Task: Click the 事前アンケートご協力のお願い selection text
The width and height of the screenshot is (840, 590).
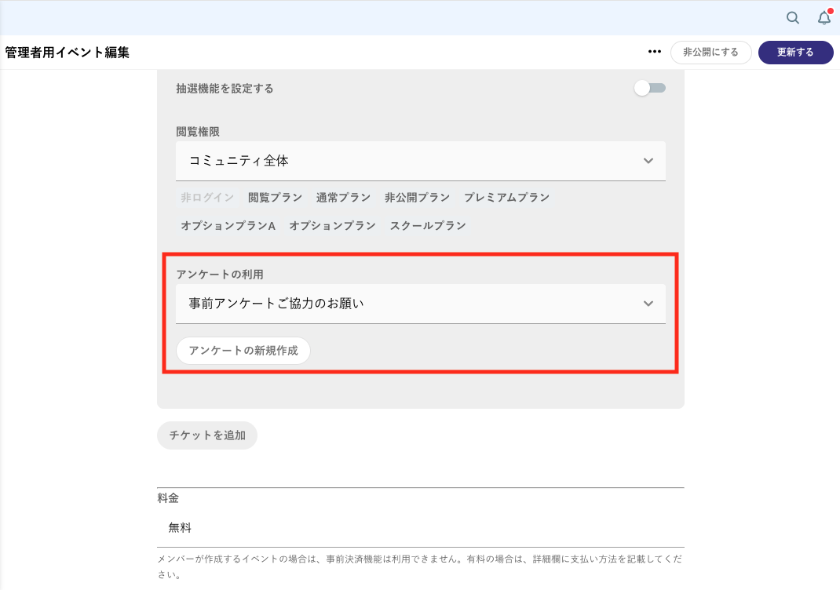Action: (x=276, y=304)
